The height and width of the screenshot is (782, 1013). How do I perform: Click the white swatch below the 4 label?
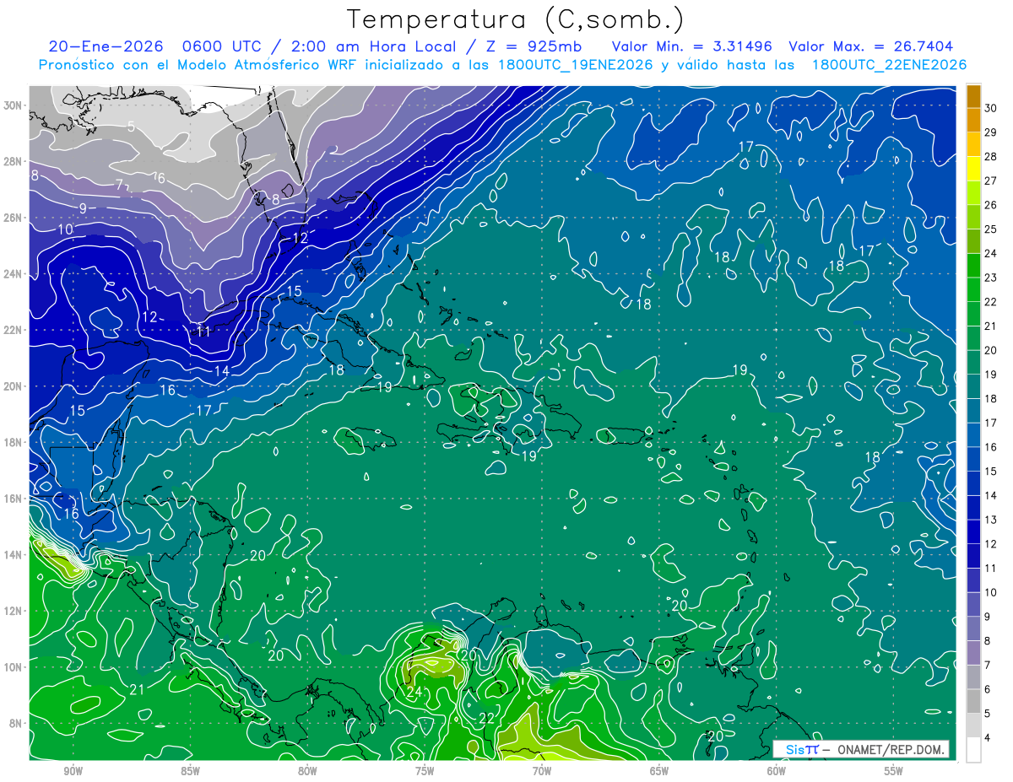point(974,750)
